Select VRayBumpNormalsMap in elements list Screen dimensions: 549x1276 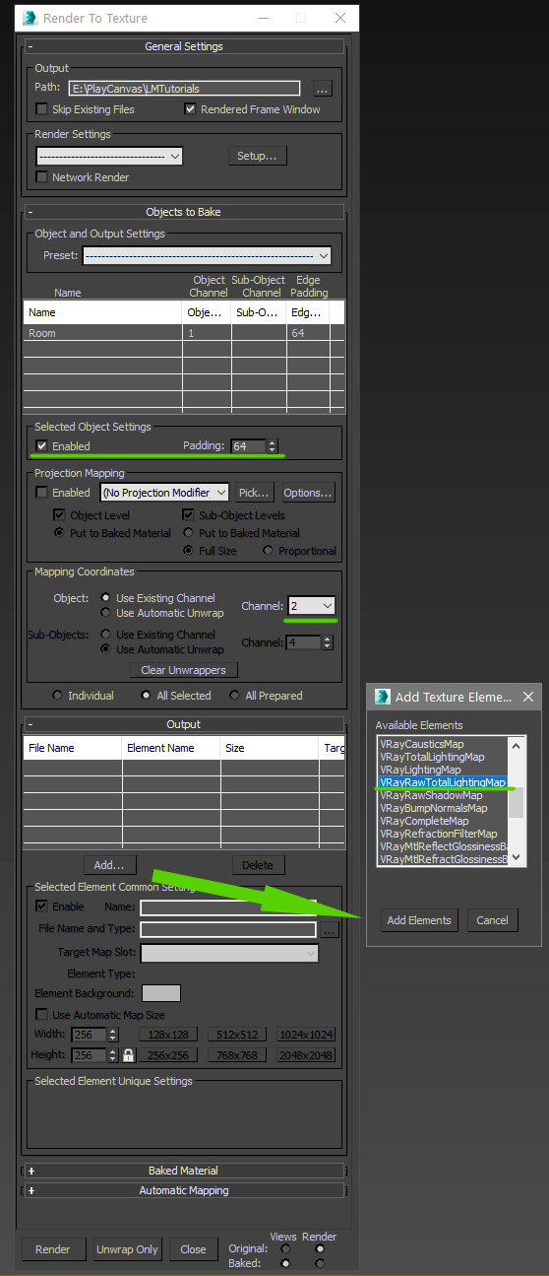coord(433,808)
